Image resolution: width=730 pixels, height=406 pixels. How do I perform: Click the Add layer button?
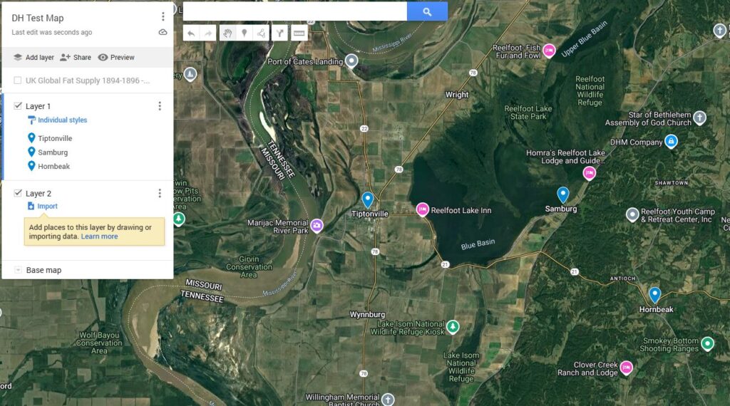click(34, 57)
